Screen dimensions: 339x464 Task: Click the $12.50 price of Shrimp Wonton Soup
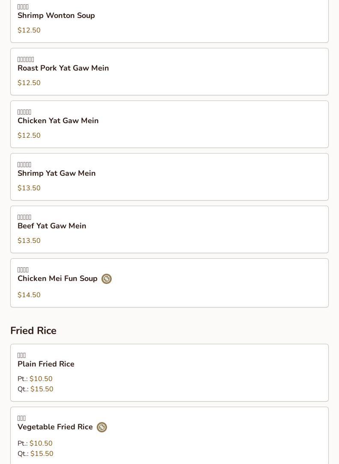29,30
